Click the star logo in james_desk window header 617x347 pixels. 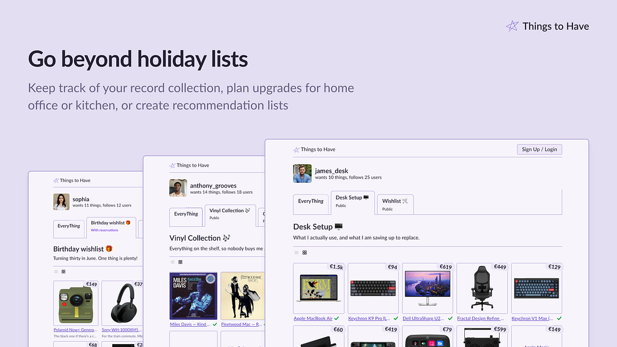[x=296, y=150]
